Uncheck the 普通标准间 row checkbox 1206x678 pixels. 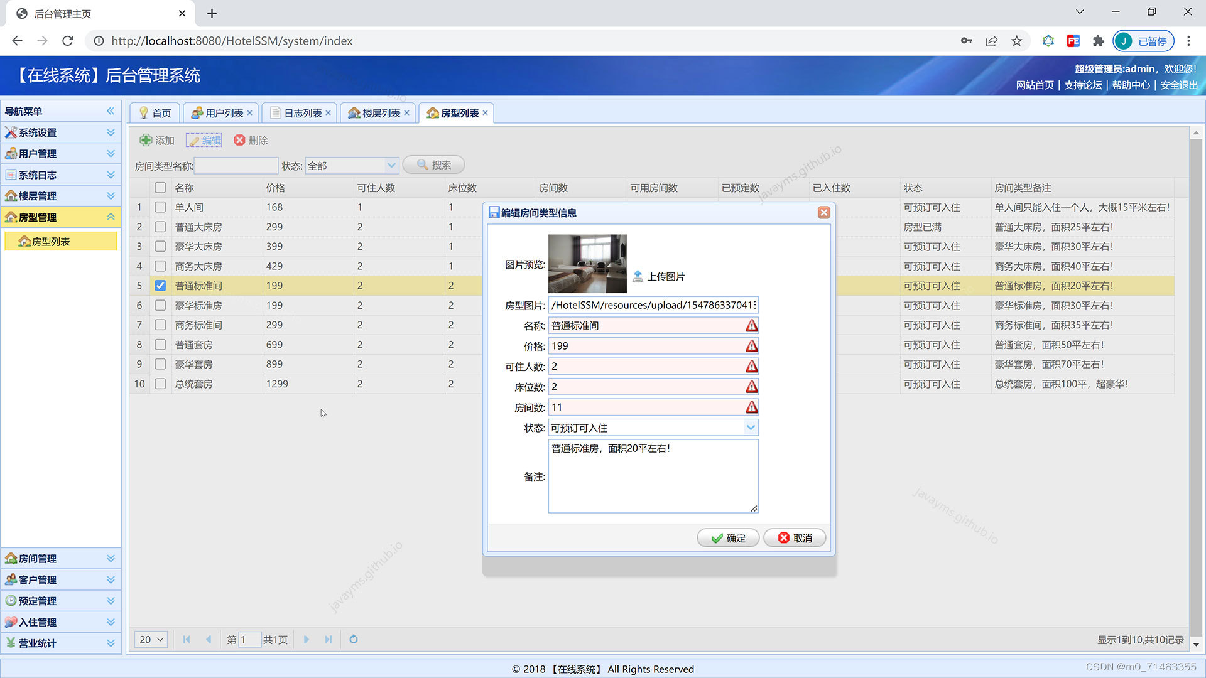(x=160, y=286)
